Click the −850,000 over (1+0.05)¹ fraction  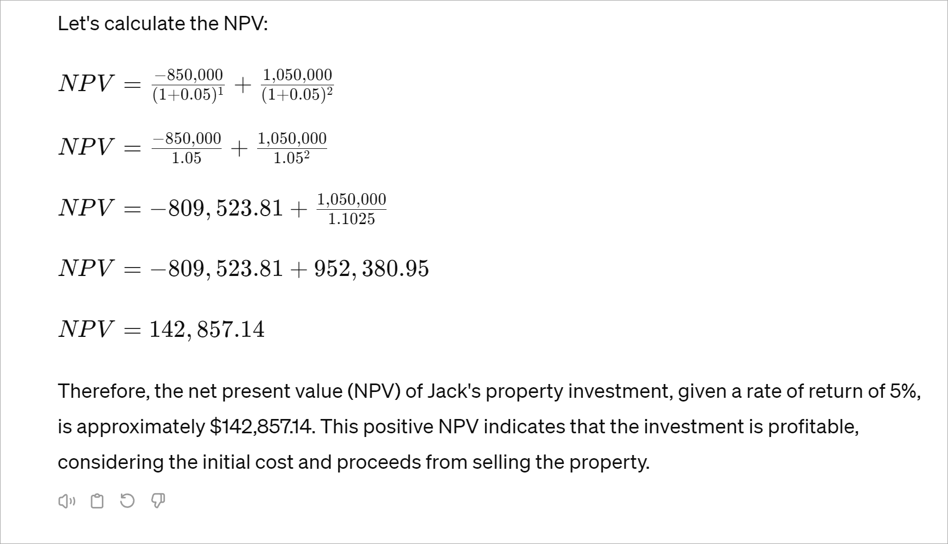tap(188, 84)
